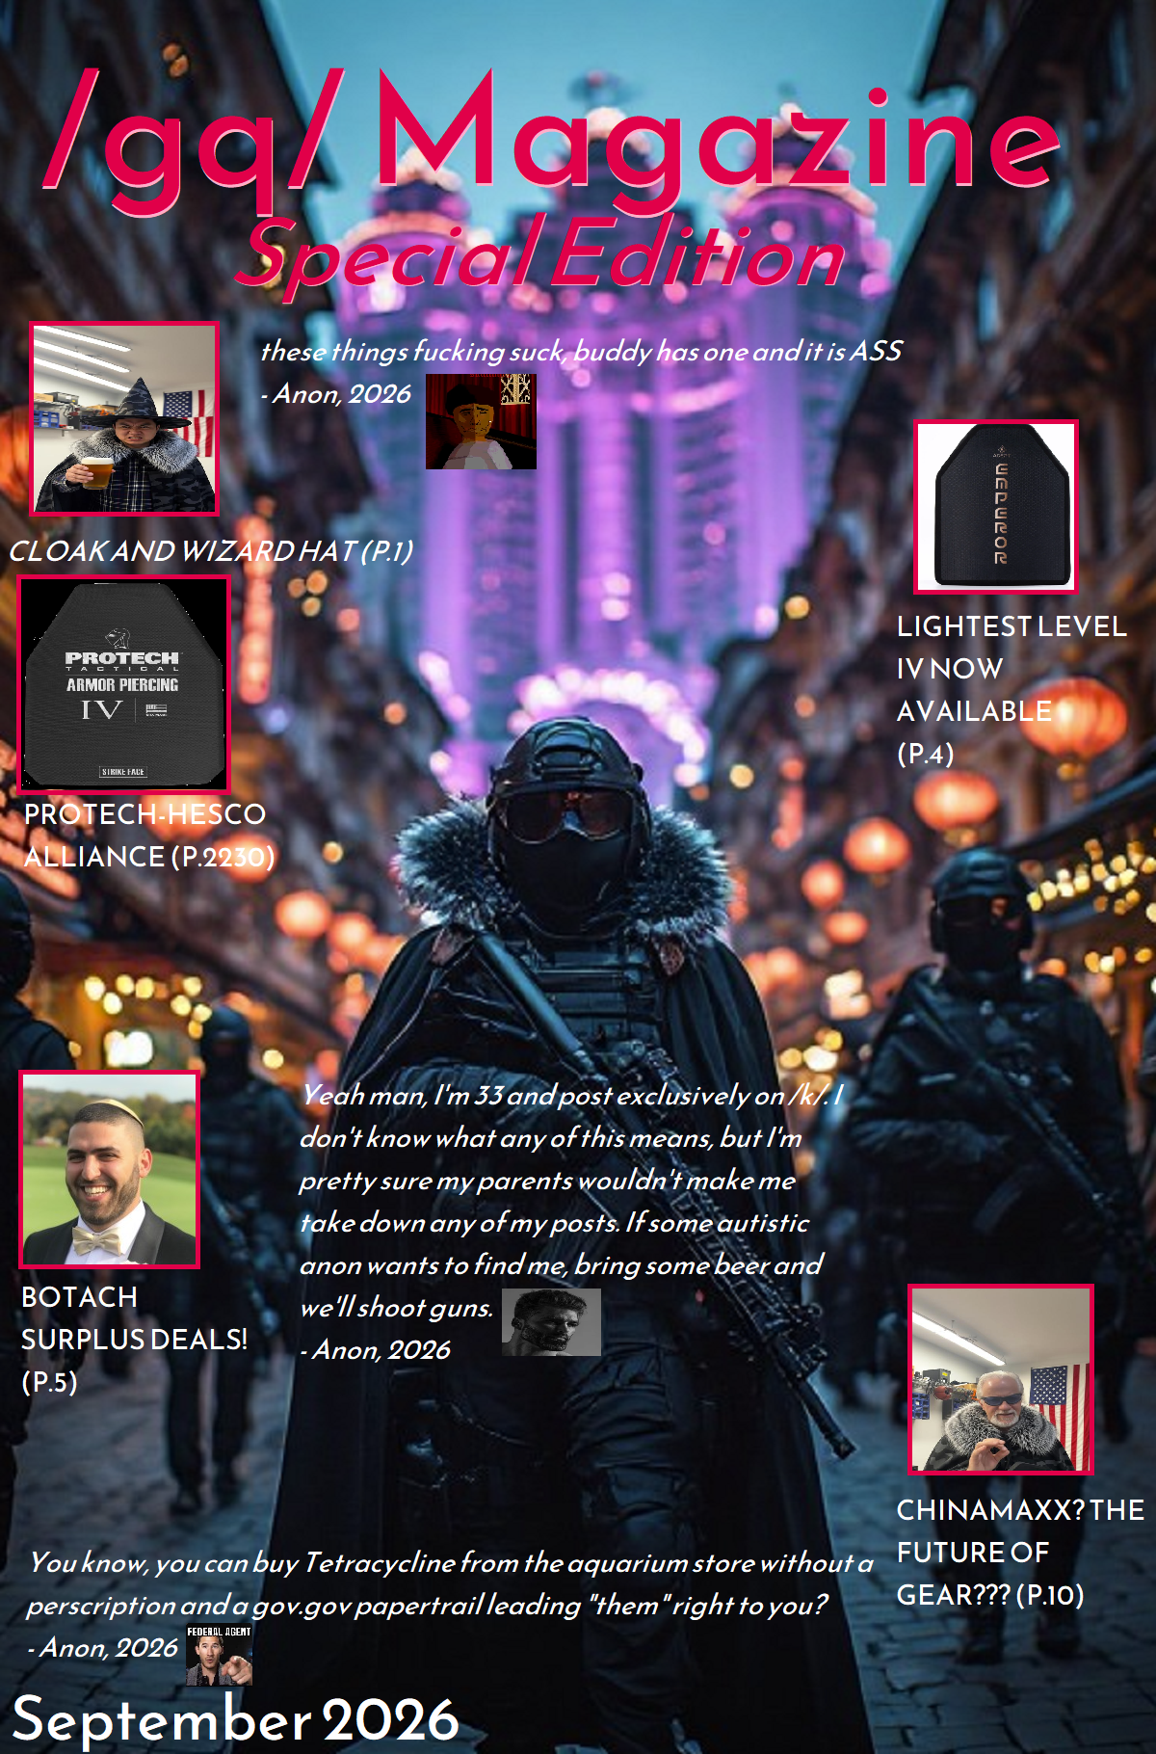
Task: Click the wizard hat man thumbnail
Action: pos(124,419)
